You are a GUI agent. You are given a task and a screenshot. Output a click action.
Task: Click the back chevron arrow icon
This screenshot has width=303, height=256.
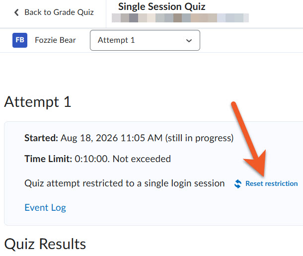pyautogui.click(x=16, y=12)
